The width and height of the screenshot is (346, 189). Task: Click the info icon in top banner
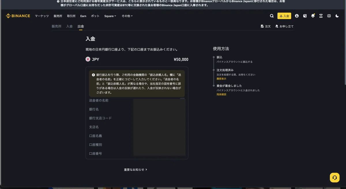click(x=58, y=1)
